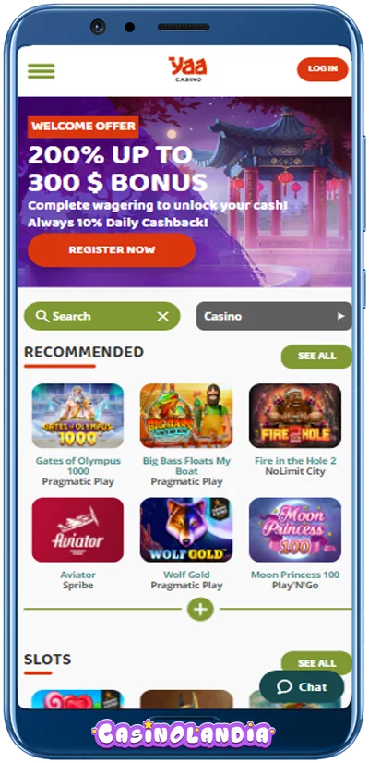Click the LOG IN button
369x763 pixels.
point(322,69)
